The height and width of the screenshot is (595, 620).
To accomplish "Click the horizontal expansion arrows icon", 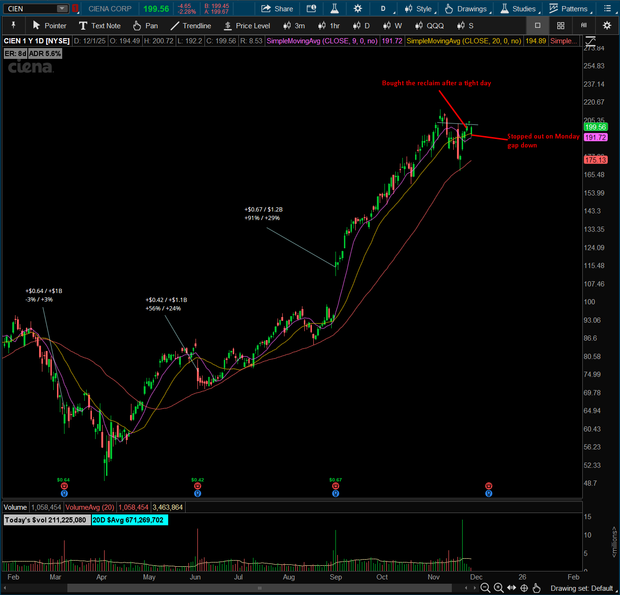I will (x=511, y=588).
